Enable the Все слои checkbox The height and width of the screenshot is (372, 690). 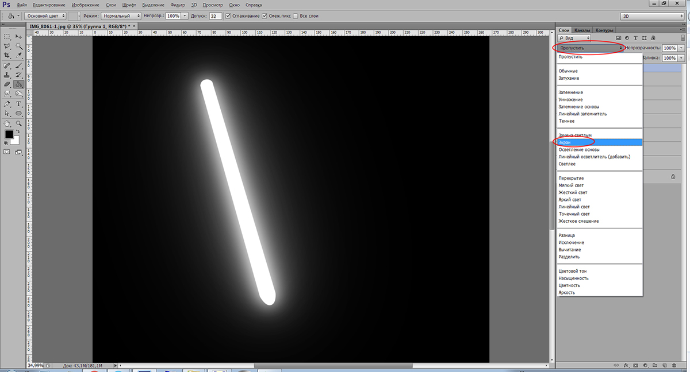pyautogui.click(x=296, y=16)
